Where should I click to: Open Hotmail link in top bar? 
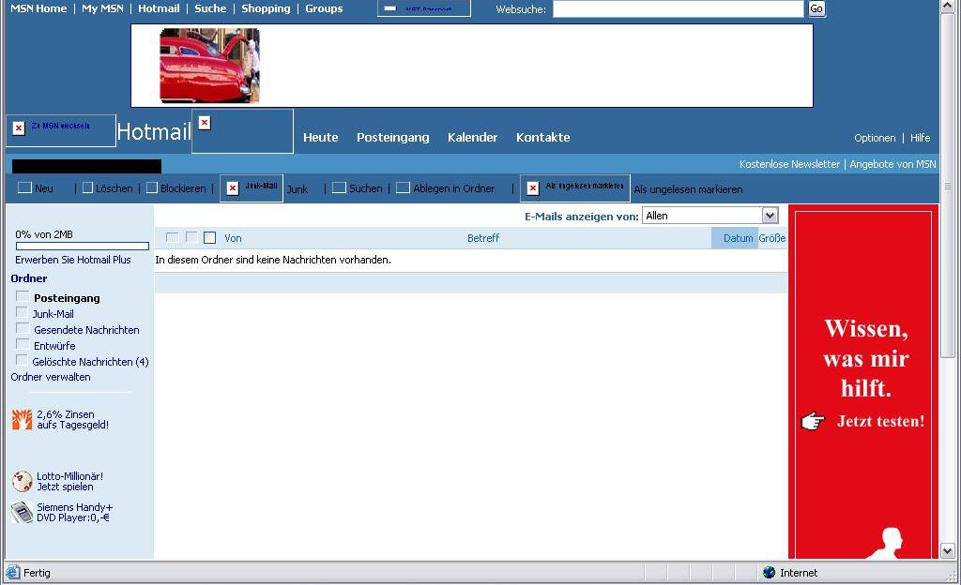pos(159,8)
